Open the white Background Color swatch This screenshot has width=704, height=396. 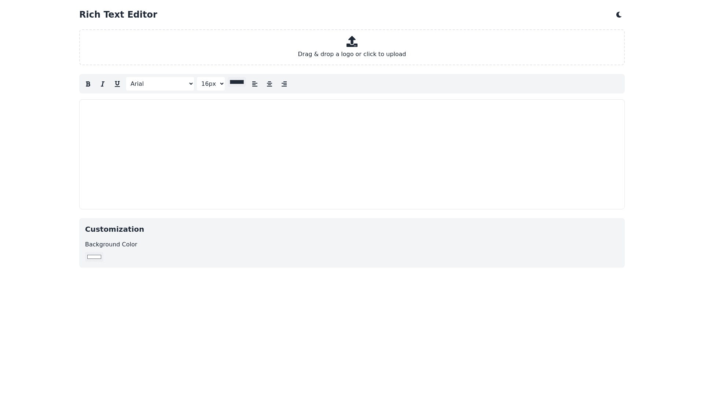pyautogui.click(x=94, y=257)
